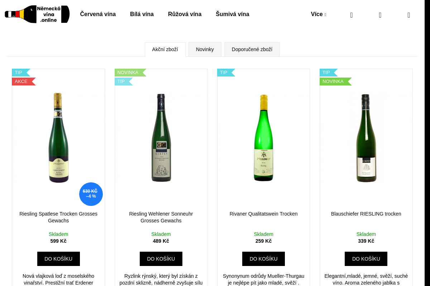Select the Doporučené zboží tab

(x=252, y=49)
